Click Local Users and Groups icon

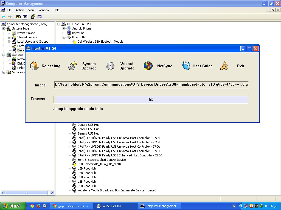click(14, 42)
